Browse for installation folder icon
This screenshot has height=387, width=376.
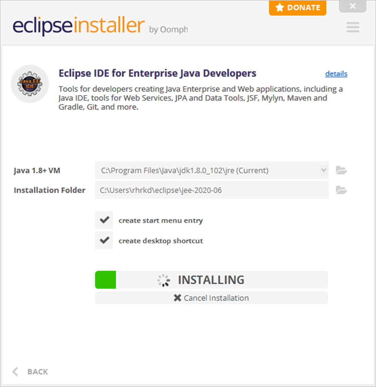click(341, 190)
